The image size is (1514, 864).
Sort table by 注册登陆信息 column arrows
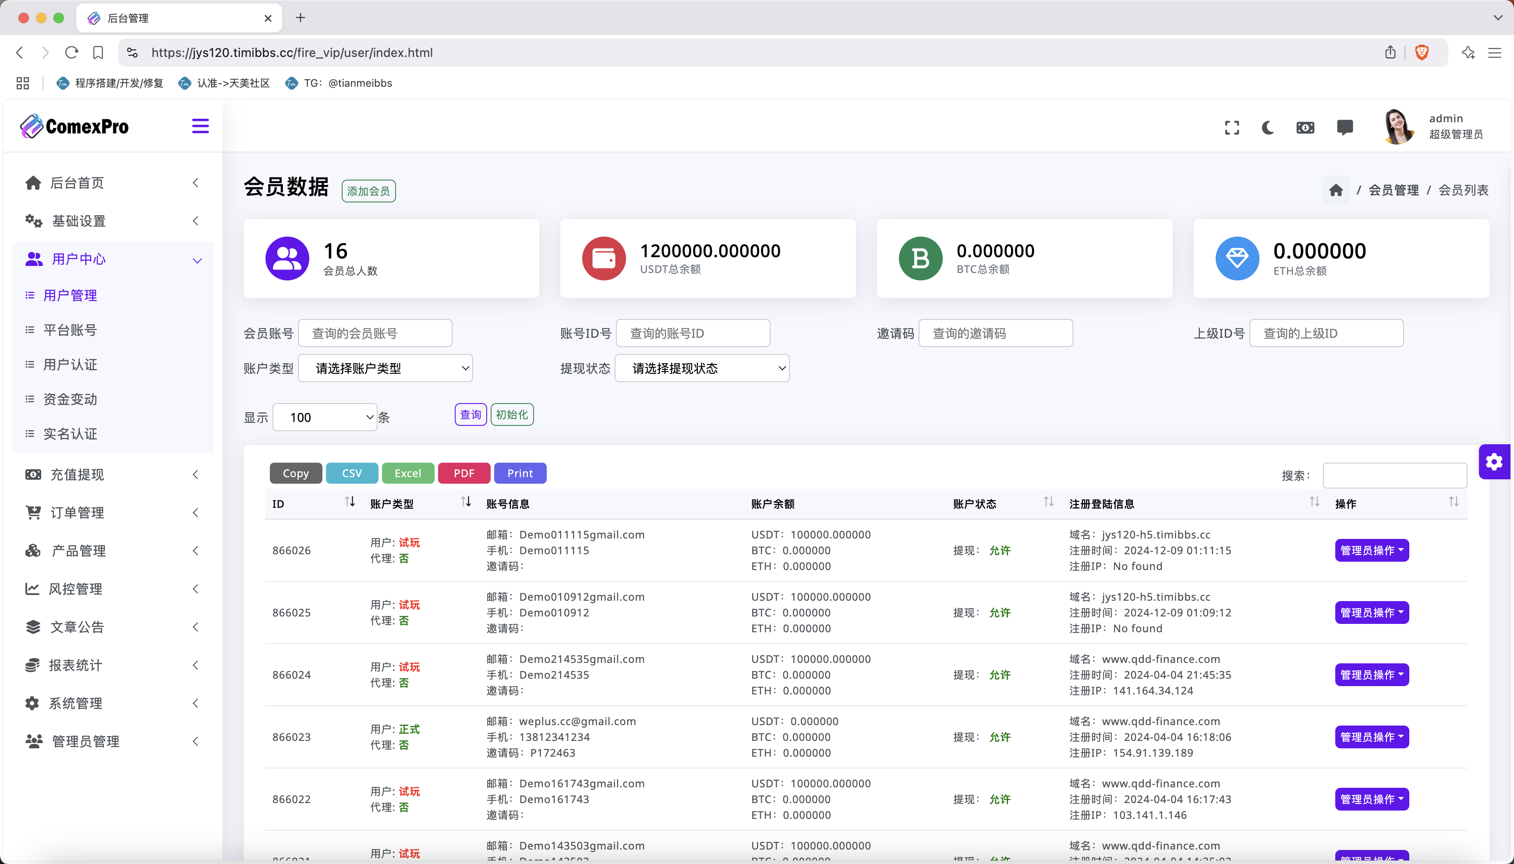click(x=1315, y=502)
